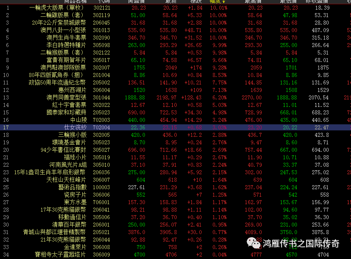Select row 瓷房子片
Screen dimensions: 351x259
[175, 195]
